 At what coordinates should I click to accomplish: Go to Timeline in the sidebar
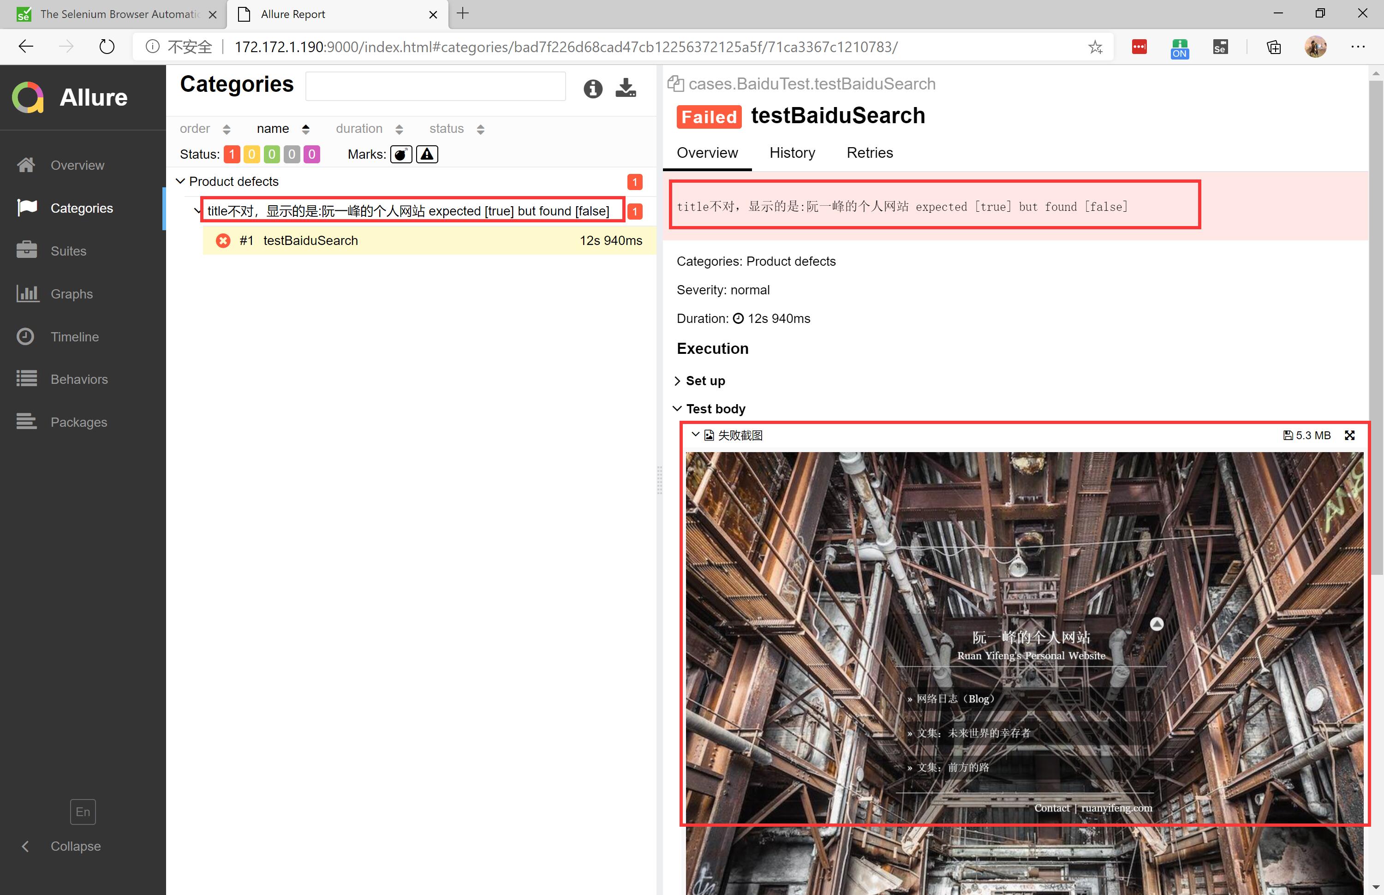coord(74,337)
